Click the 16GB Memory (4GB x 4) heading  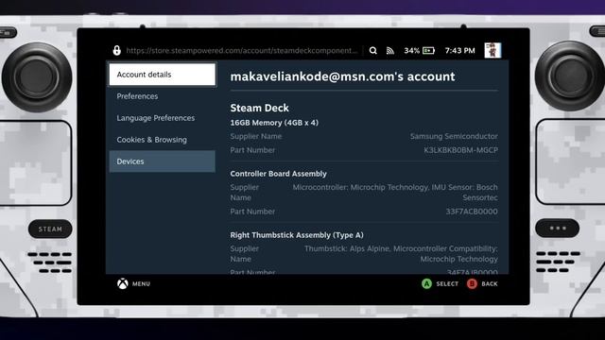pyautogui.click(x=274, y=123)
